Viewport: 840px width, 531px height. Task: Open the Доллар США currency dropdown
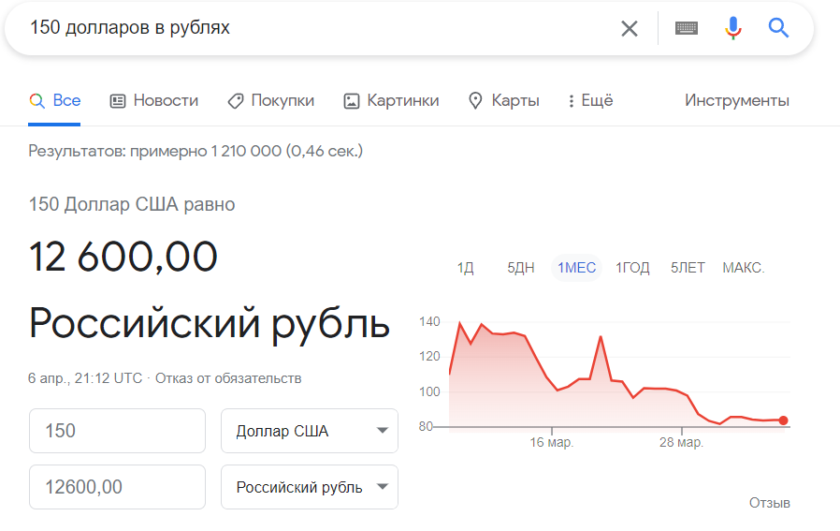point(310,431)
